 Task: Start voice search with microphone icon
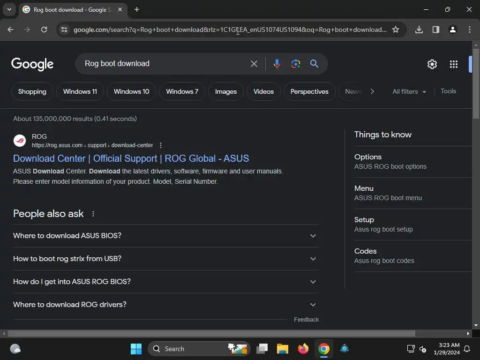pyautogui.click(x=277, y=64)
